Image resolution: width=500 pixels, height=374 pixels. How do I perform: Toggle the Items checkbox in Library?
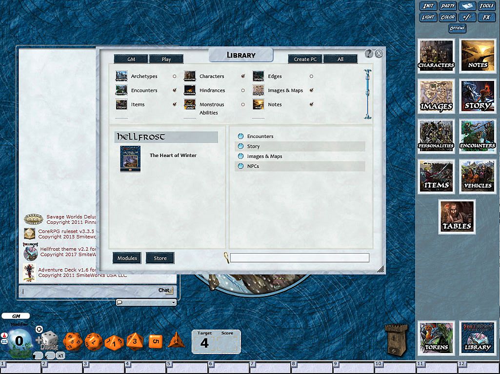tap(175, 104)
